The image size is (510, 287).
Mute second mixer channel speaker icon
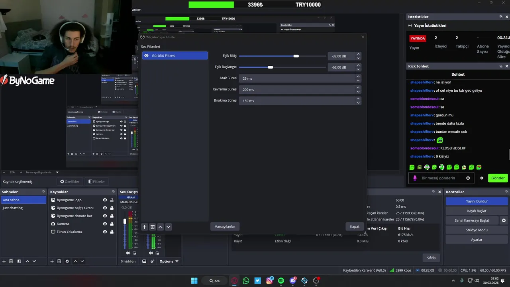pos(151,253)
